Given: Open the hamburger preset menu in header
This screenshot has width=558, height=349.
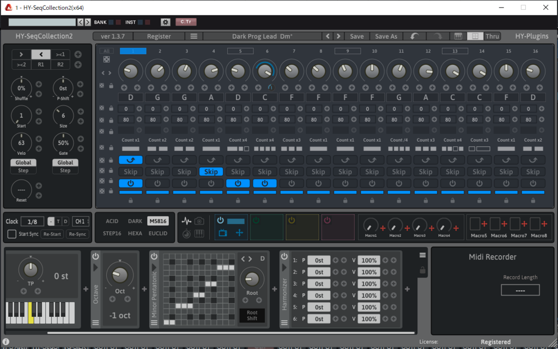Looking at the screenshot, I should pyautogui.click(x=193, y=36).
